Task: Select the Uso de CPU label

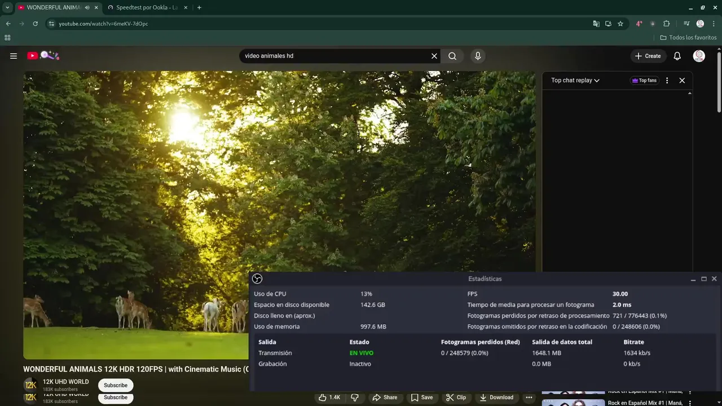Action: tap(270, 294)
